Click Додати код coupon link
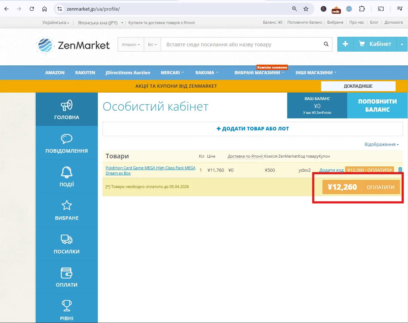This screenshot has height=323, width=408. tap(331, 170)
